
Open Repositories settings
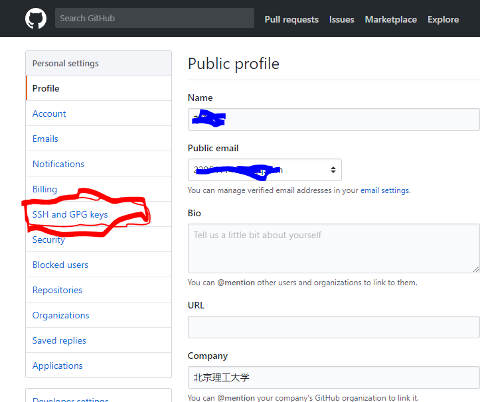(57, 290)
